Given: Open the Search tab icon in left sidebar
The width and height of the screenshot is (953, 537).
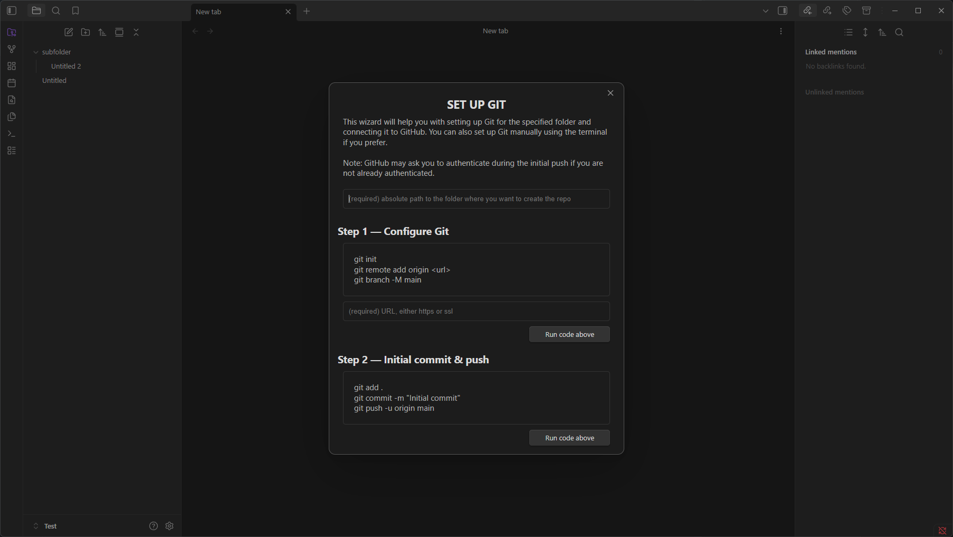Looking at the screenshot, I should point(56,11).
